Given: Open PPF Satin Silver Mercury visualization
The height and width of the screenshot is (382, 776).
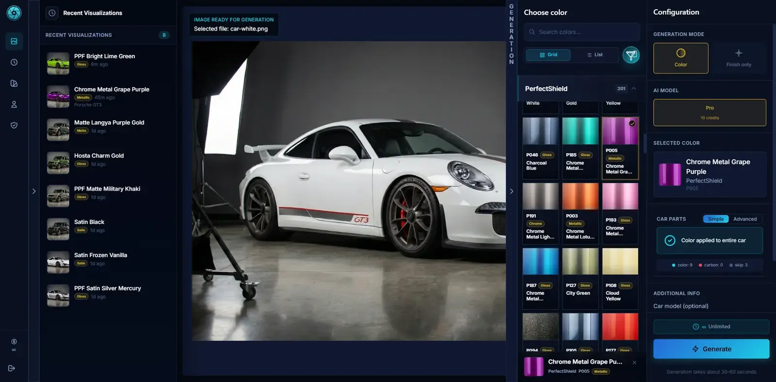Looking at the screenshot, I should (108, 295).
